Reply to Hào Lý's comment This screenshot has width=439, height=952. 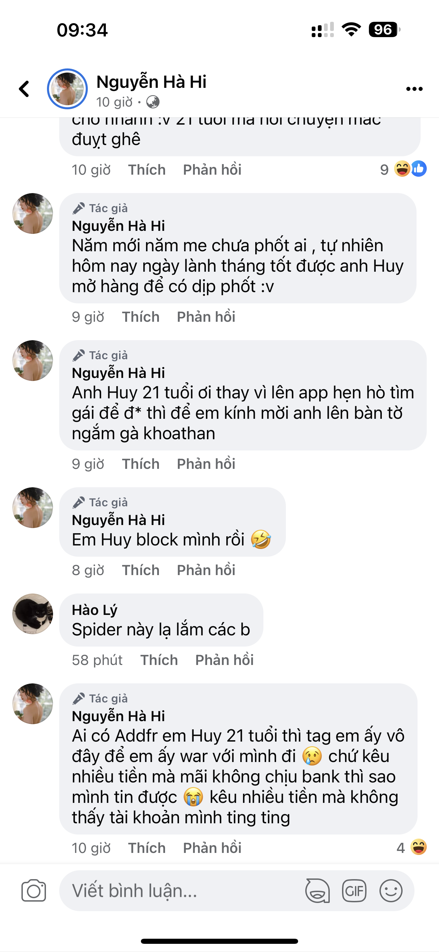(x=224, y=660)
